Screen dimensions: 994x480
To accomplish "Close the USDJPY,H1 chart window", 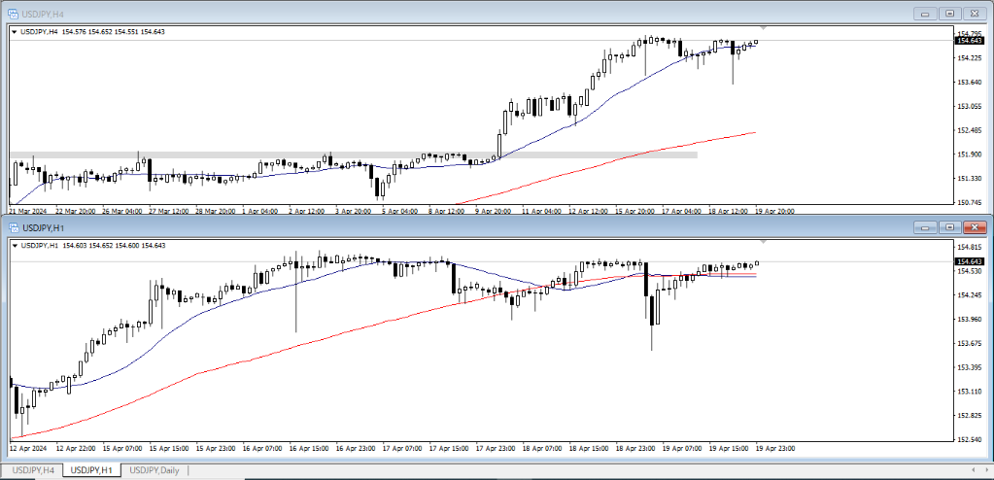I will tap(975, 227).
